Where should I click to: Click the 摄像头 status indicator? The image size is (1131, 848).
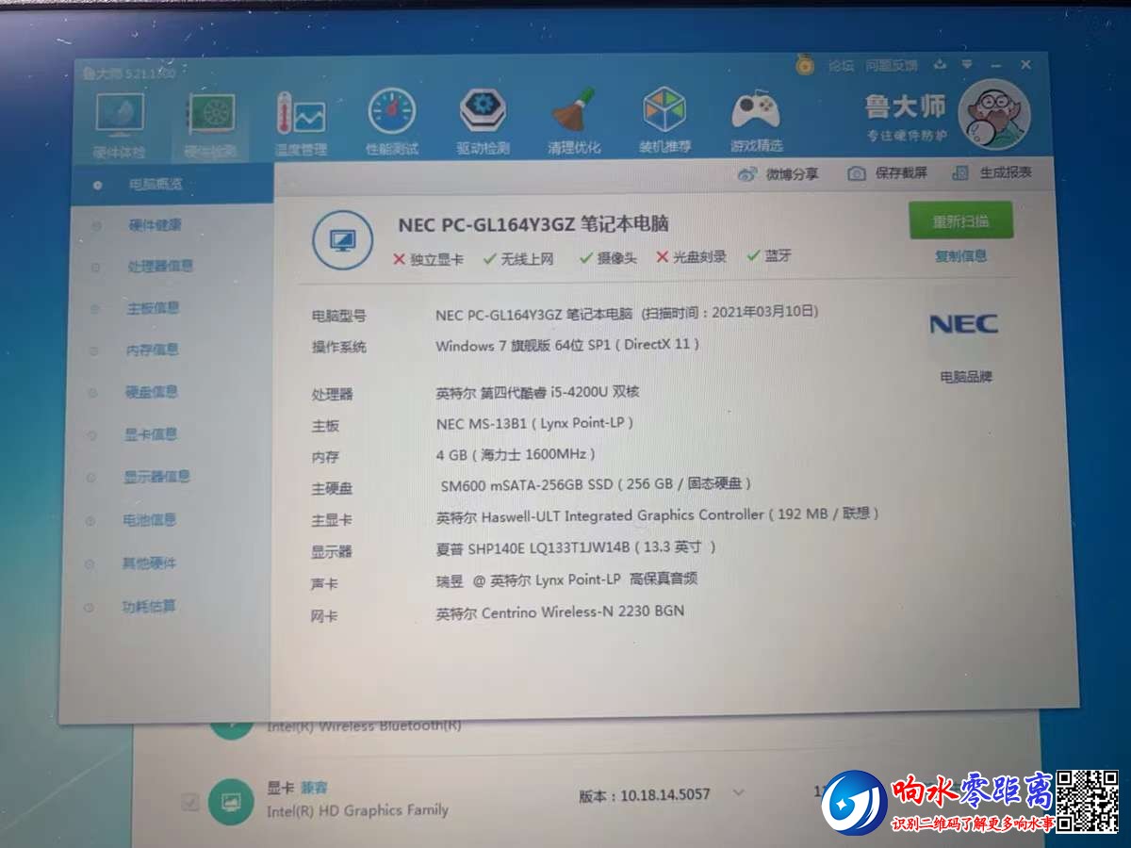[x=608, y=258]
